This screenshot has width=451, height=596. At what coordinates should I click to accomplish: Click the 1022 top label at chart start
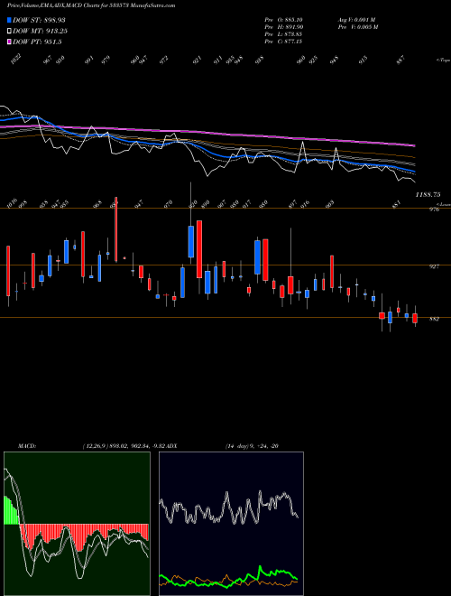click(16, 59)
